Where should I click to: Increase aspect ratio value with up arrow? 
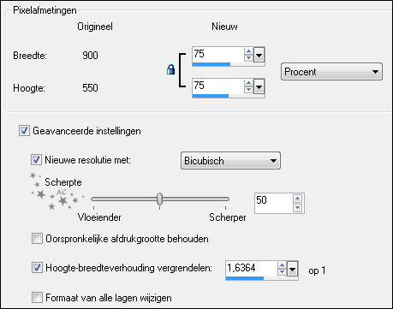[282, 265]
